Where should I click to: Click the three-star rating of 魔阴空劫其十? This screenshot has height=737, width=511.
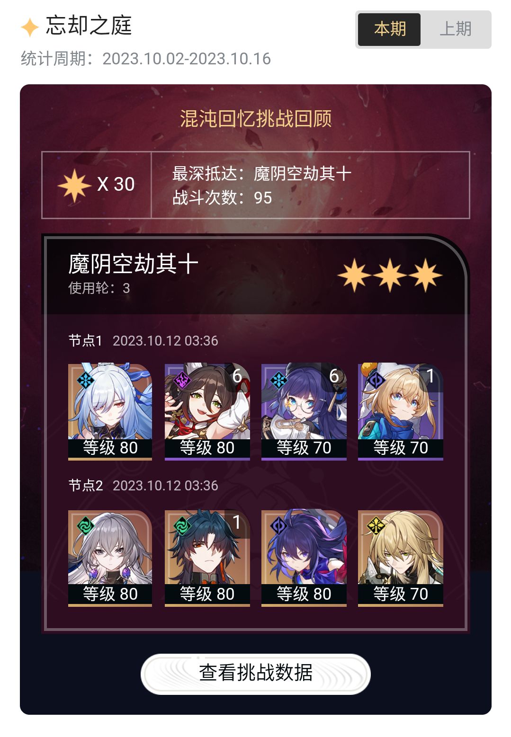pyautogui.click(x=390, y=275)
